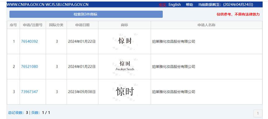Screen dimensions: 268x119
Task: Click the 总记录数 total records text
Action: (18, 113)
